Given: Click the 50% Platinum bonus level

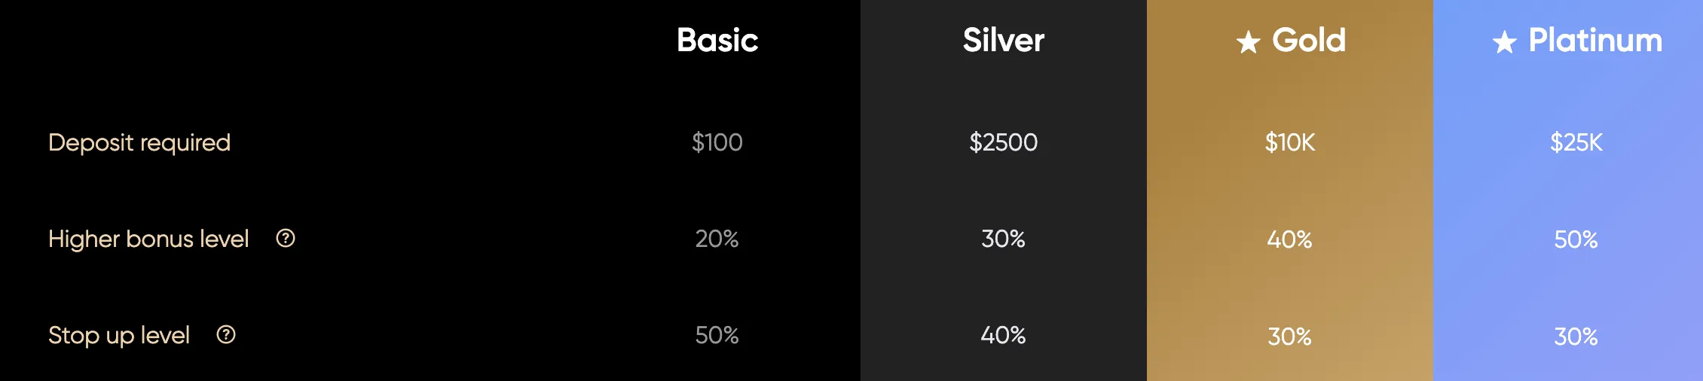Looking at the screenshot, I should click(1576, 239).
